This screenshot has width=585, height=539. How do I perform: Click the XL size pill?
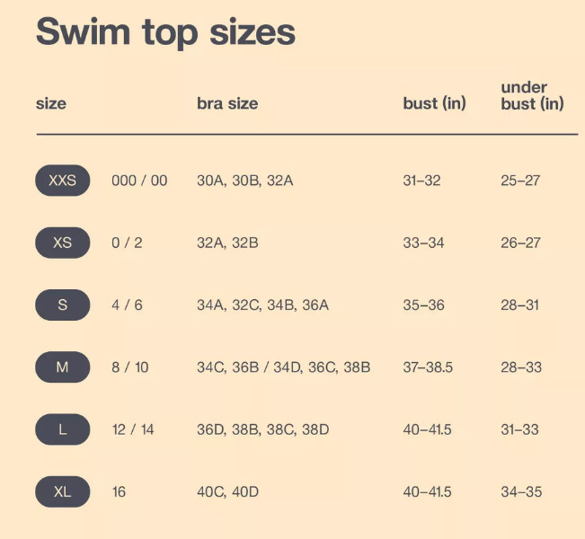pyautogui.click(x=63, y=491)
